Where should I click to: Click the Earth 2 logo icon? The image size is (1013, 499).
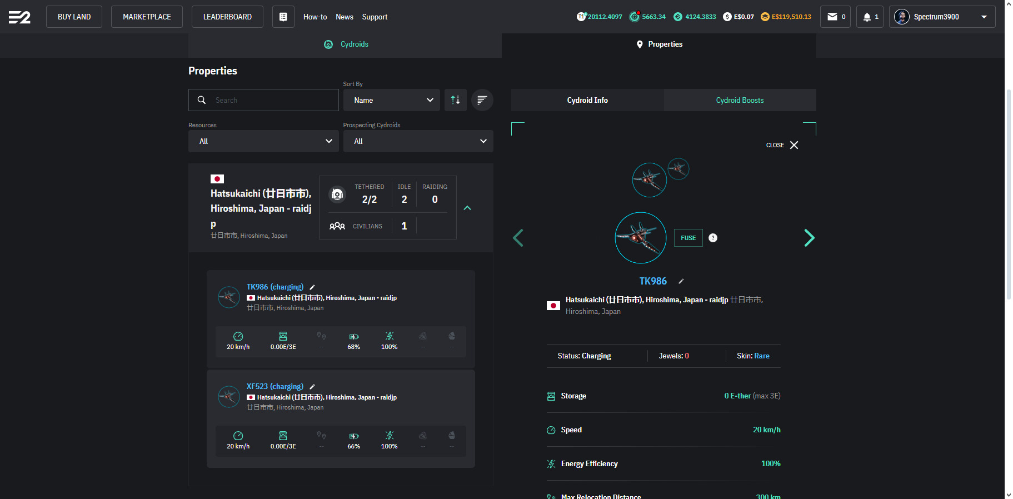pyautogui.click(x=19, y=17)
